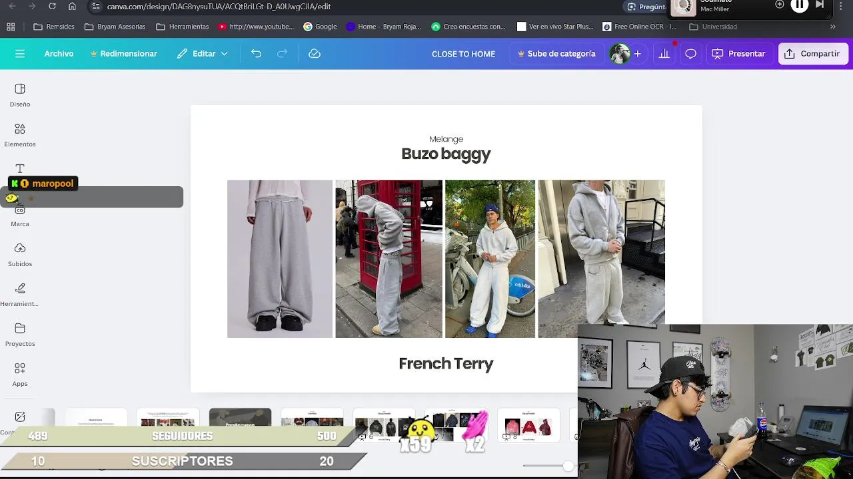This screenshot has height=479, width=853.
Task: Go back in the browser
Action: (x=12, y=6)
